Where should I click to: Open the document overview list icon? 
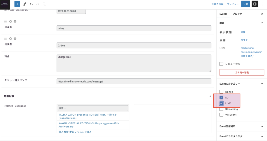[44, 4]
